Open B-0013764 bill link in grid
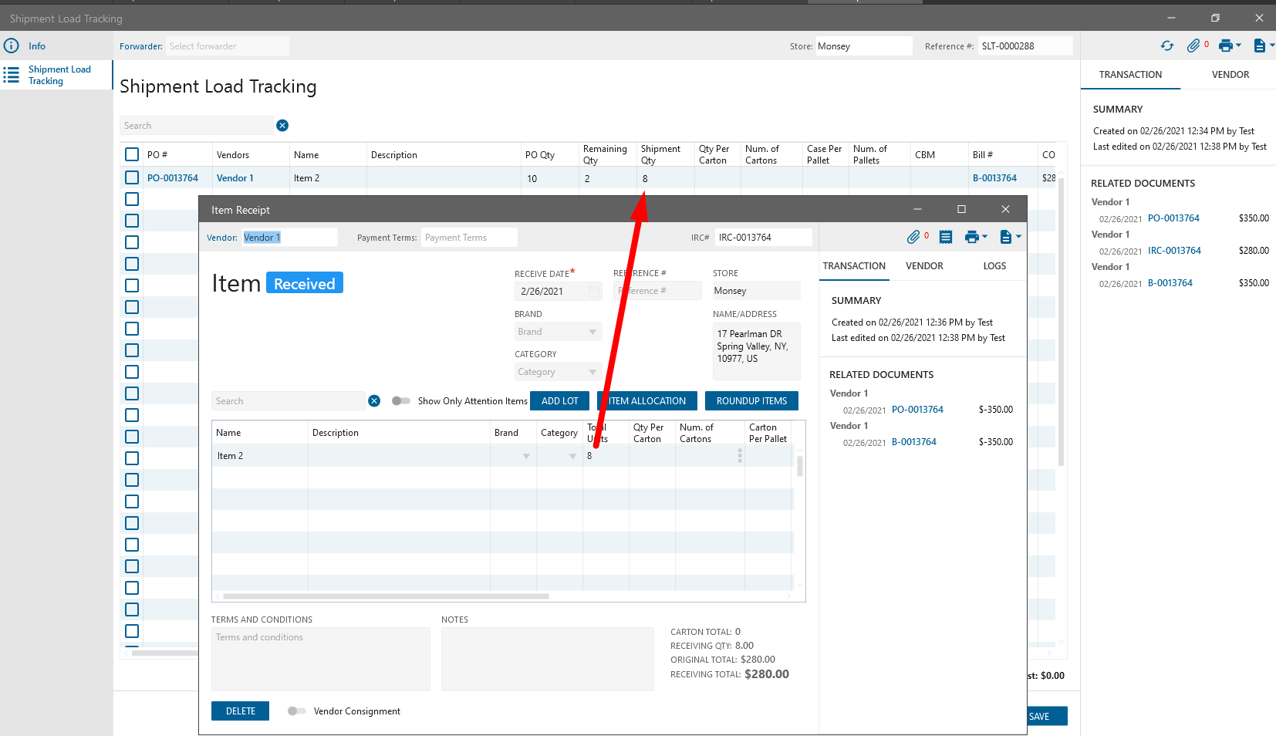Image resolution: width=1276 pixels, height=736 pixels. [x=994, y=178]
